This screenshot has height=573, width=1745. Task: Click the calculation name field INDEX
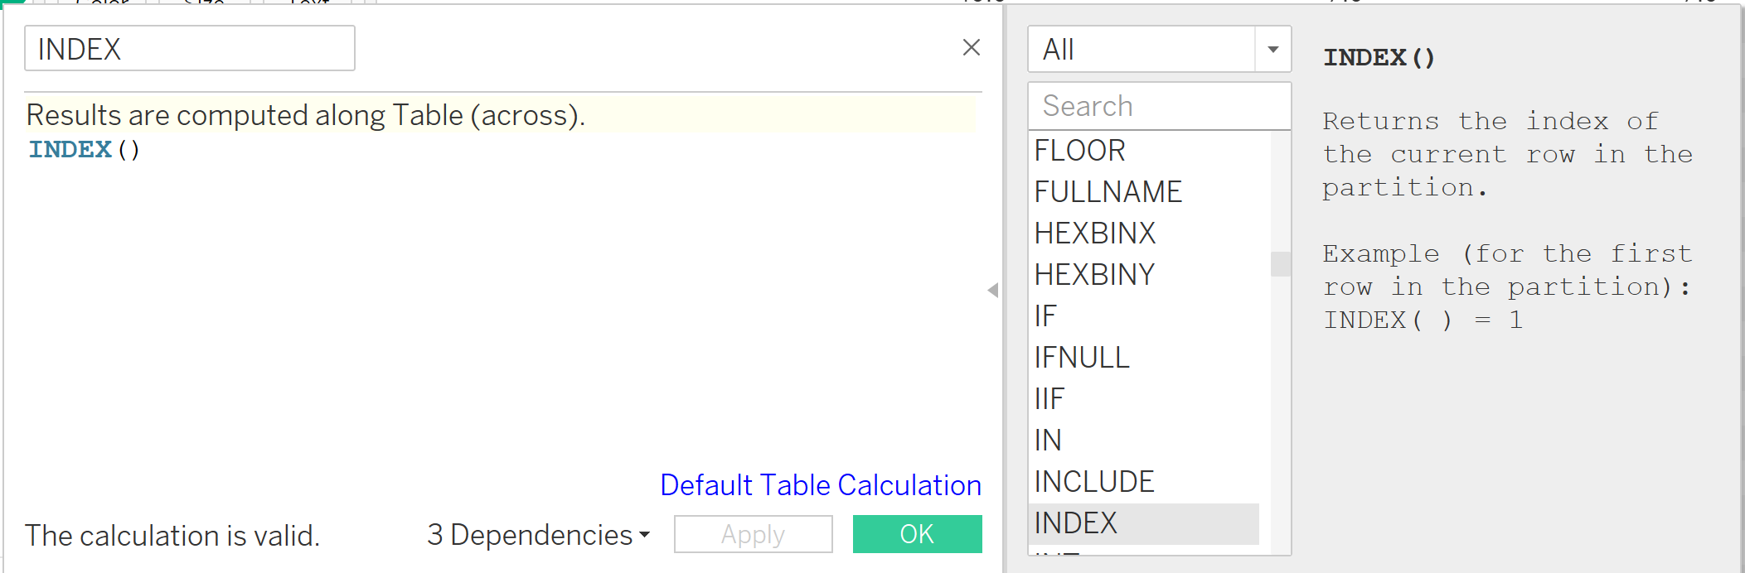[189, 49]
